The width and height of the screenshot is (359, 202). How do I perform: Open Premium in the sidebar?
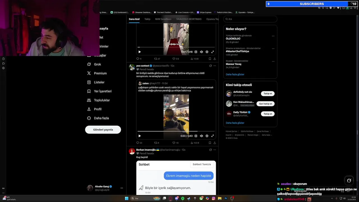coord(97,73)
